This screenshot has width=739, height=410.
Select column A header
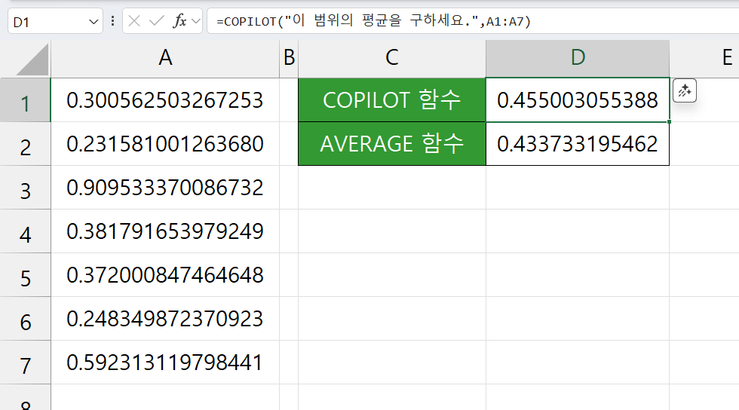tap(165, 58)
